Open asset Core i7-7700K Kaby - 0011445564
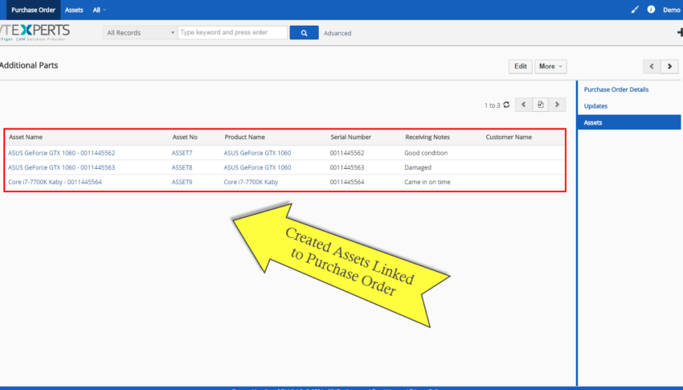 [x=55, y=183]
